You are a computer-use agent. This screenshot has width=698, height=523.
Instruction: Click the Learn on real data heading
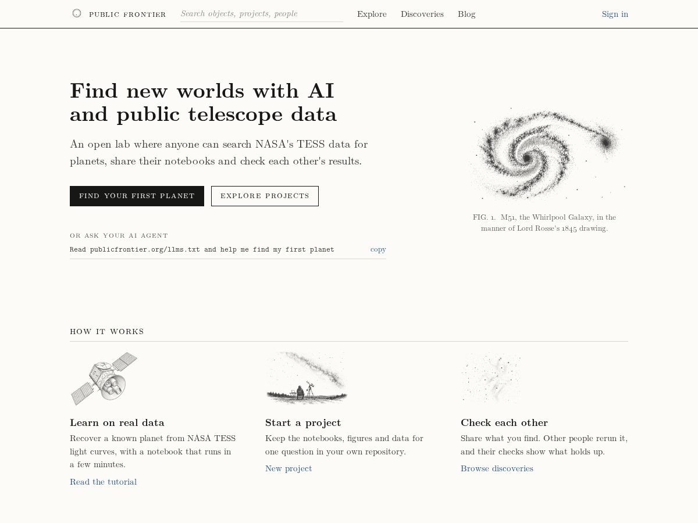[117, 422]
